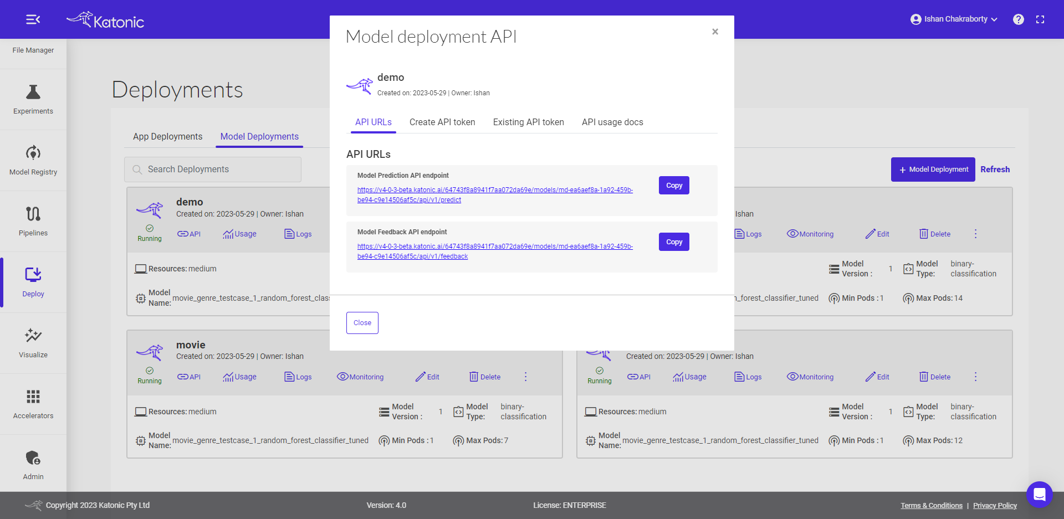Open the Privacy Policy link

(x=995, y=506)
